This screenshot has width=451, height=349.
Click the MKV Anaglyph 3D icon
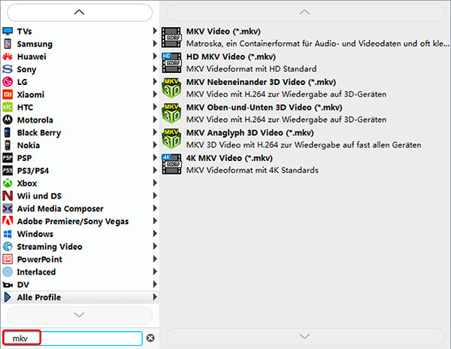point(171,138)
